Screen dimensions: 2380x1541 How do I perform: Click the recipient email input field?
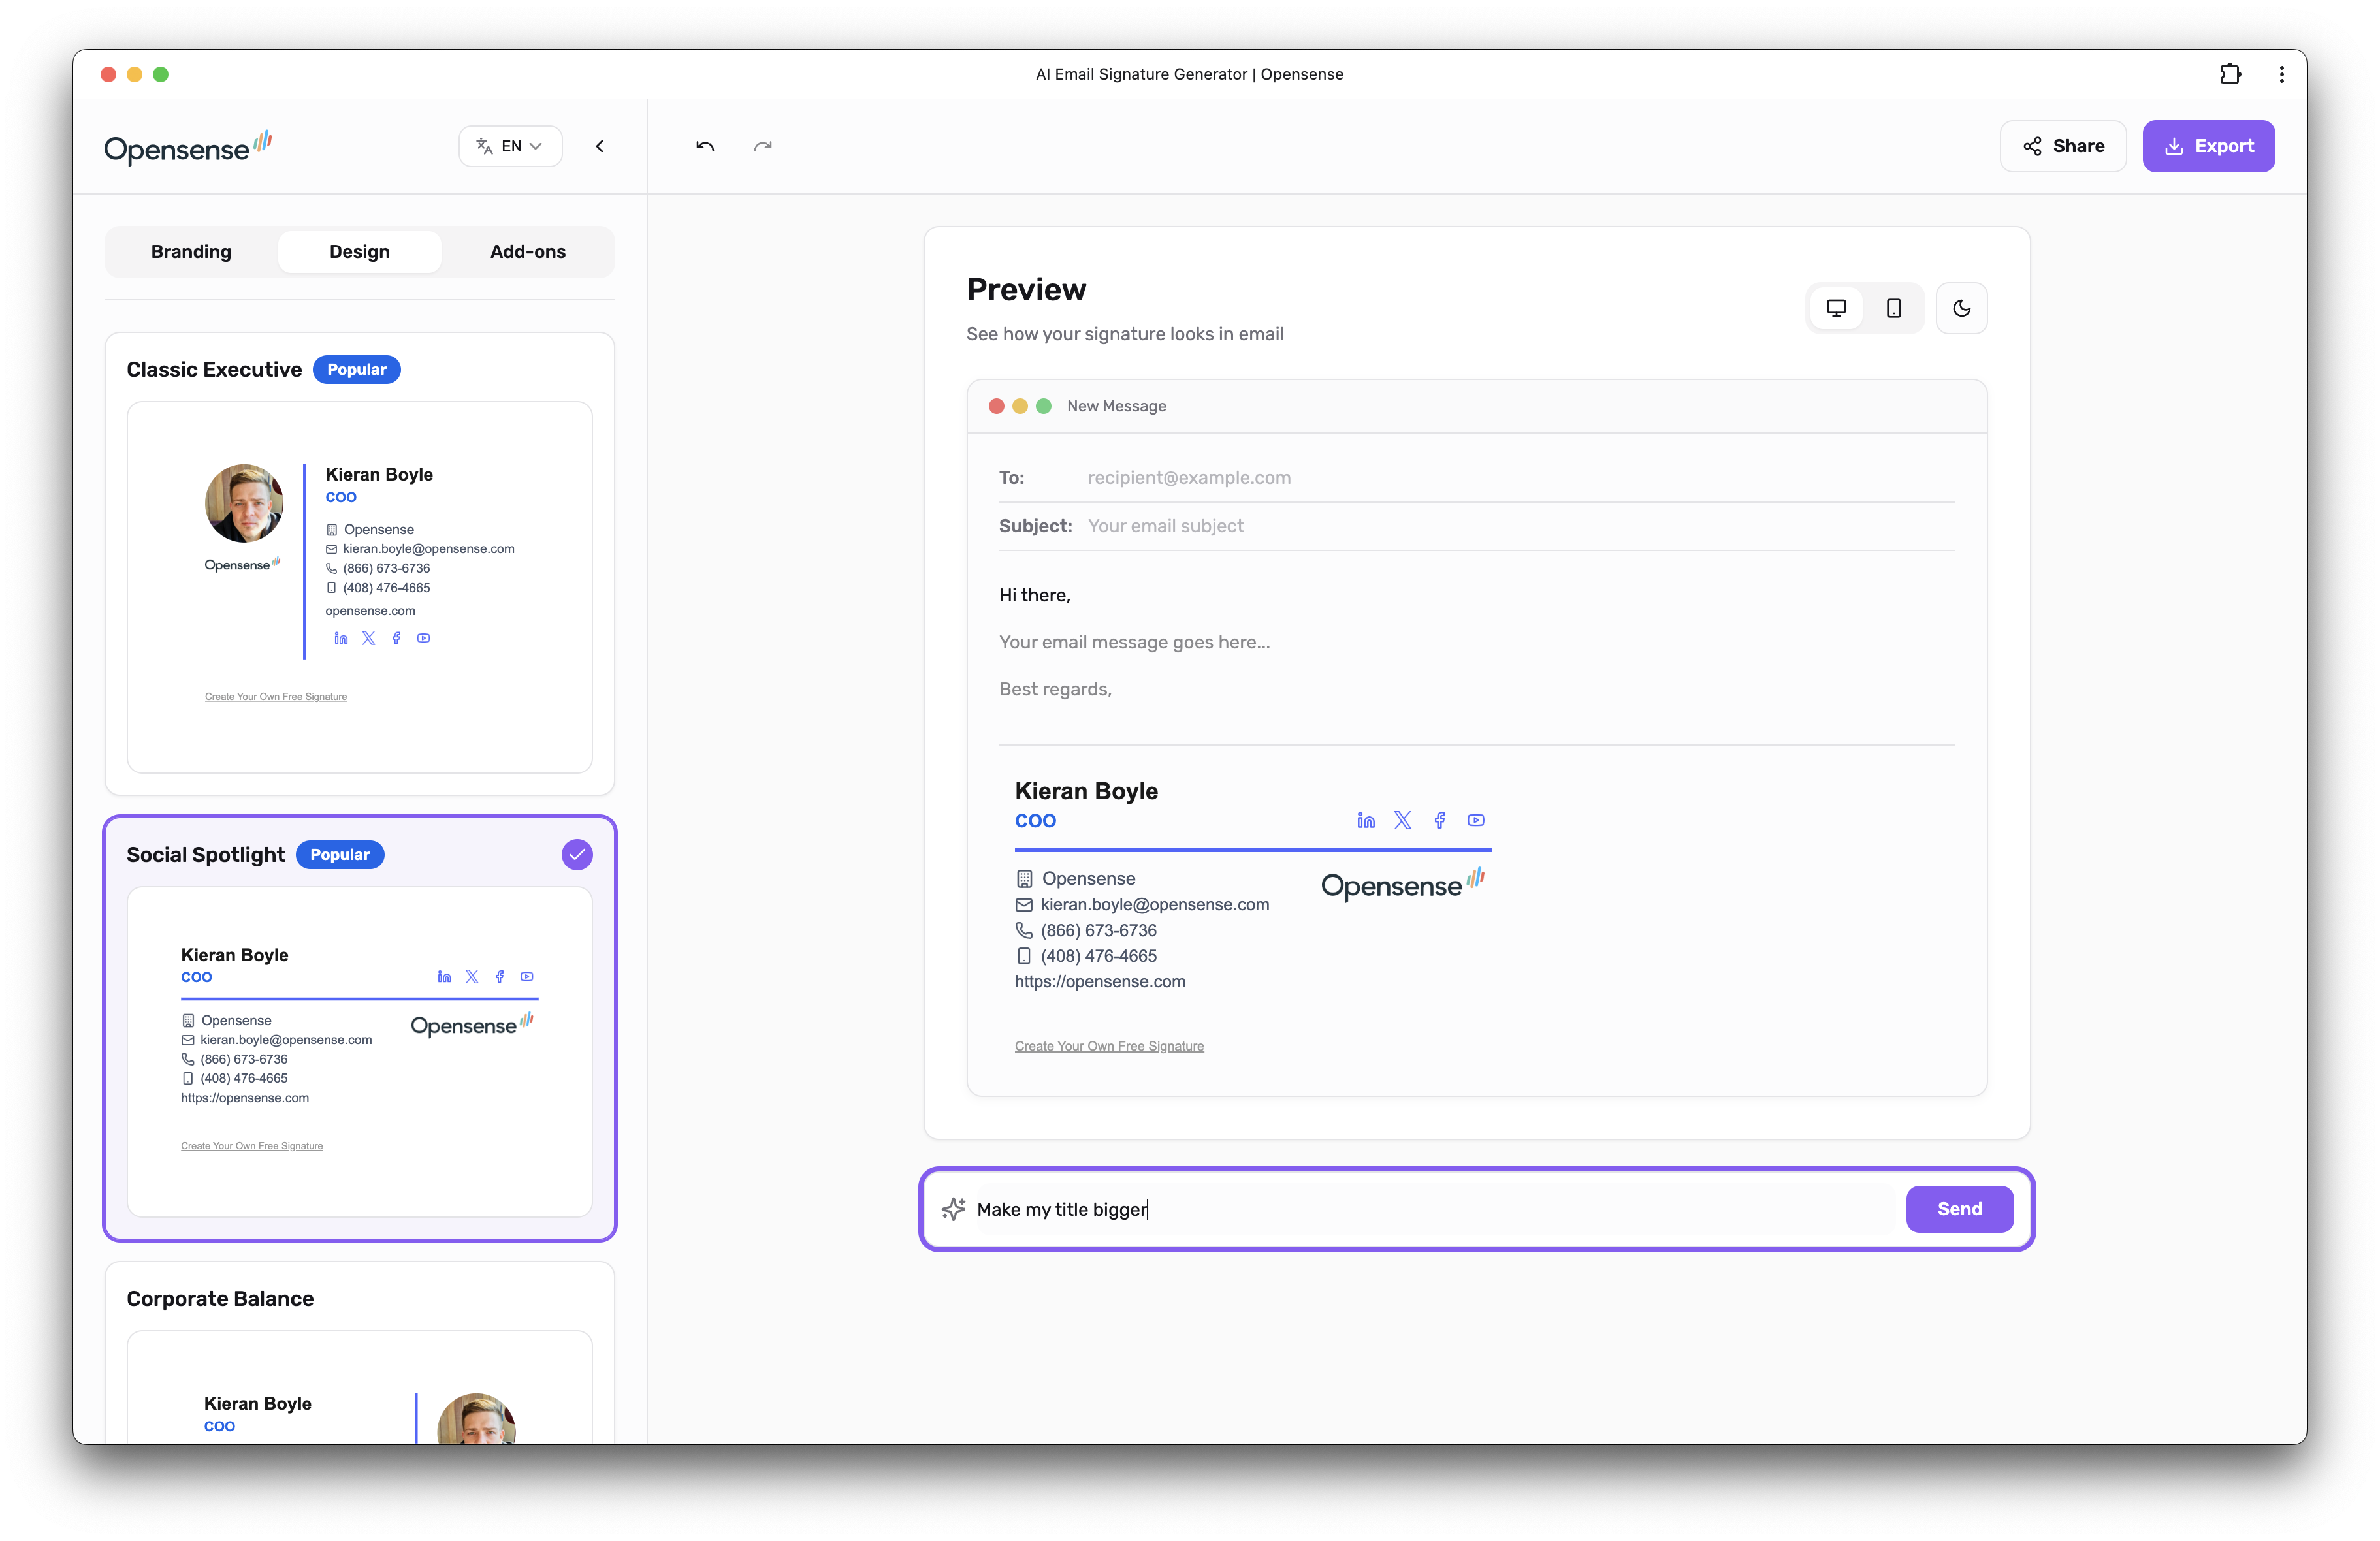tap(1190, 477)
